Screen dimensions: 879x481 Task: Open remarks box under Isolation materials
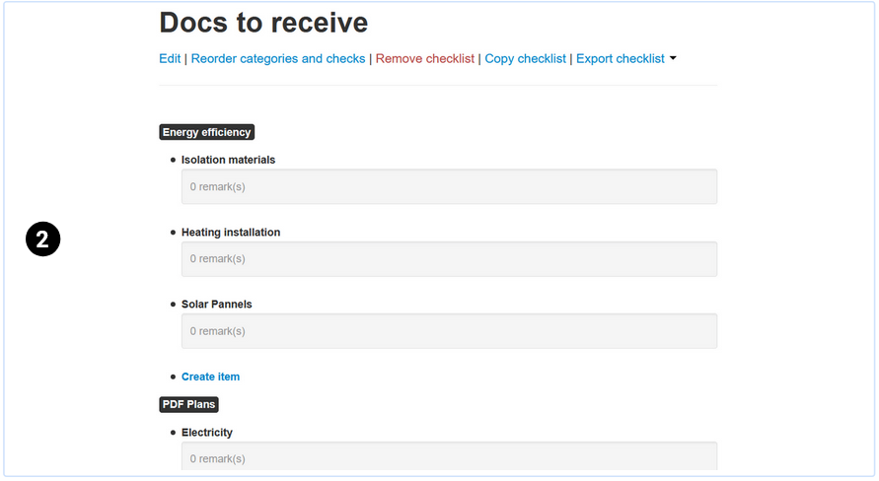[x=449, y=186]
